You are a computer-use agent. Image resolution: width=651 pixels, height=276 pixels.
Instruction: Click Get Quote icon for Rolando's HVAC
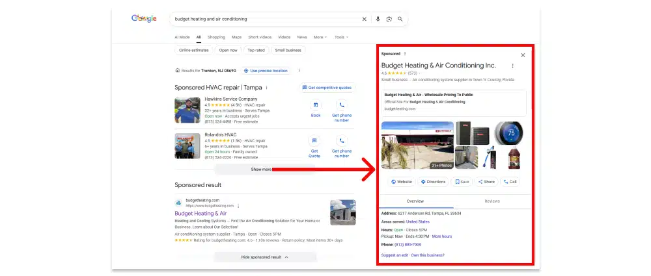314,140
